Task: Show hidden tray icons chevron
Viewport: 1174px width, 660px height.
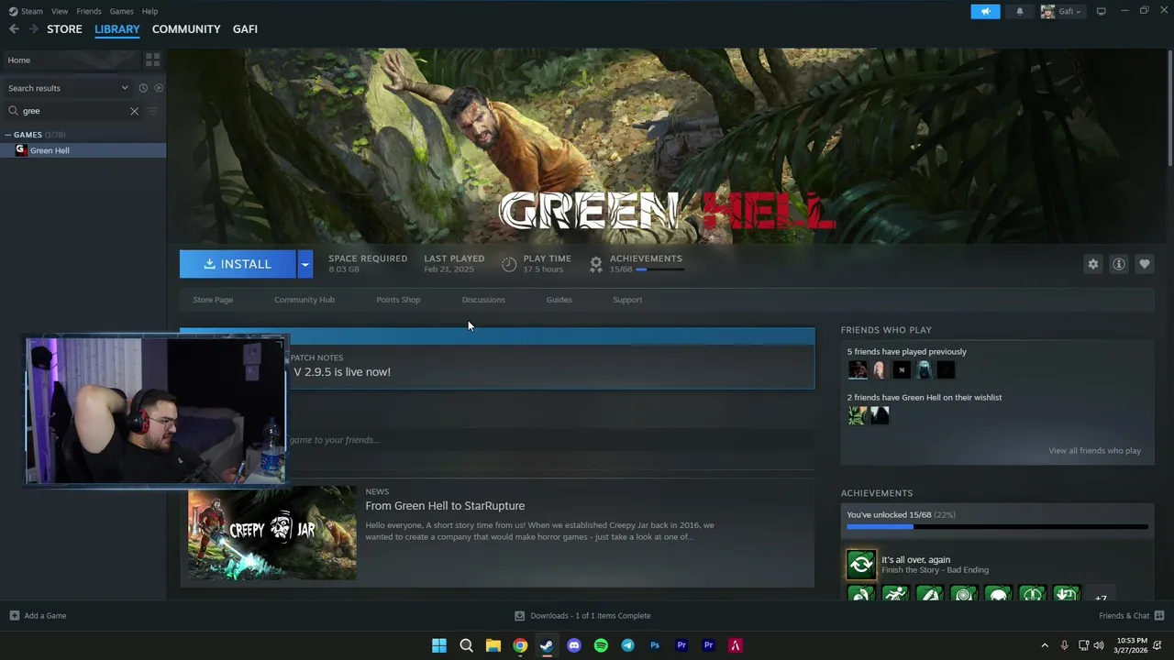Action: coord(1044,645)
